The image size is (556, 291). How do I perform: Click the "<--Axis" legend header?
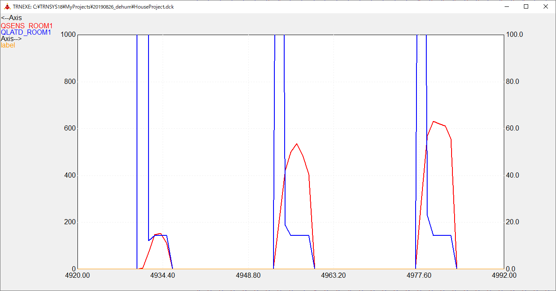click(11, 18)
